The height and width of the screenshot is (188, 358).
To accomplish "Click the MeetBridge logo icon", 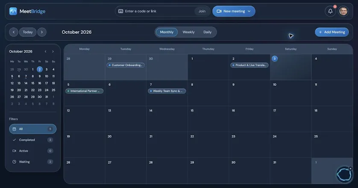I will coord(13,11).
